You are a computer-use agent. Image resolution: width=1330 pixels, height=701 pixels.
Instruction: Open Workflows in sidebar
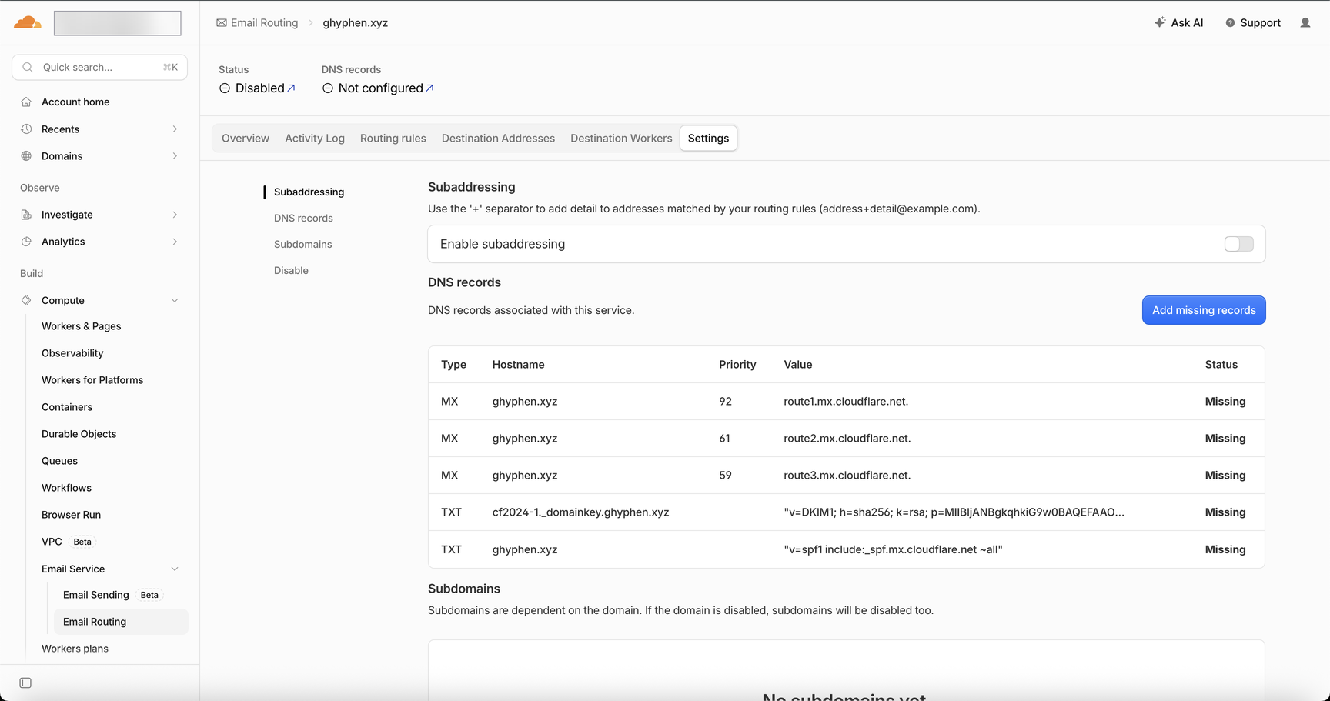(x=67, y=488)
